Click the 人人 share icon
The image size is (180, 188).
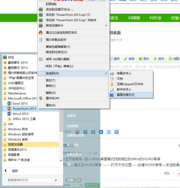[101, 132]
